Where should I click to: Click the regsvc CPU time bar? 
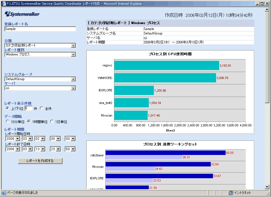167,66
